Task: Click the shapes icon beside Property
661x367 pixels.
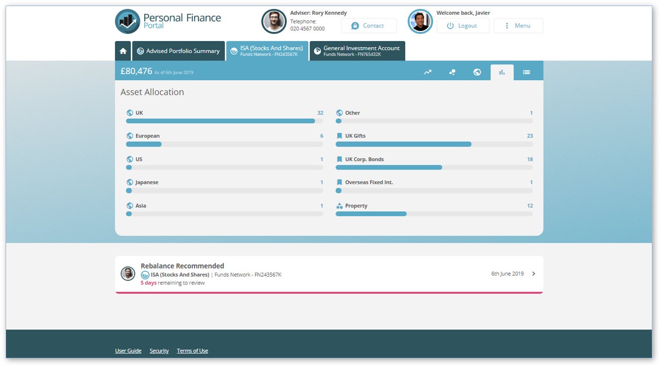Action: click(x=339, y=206)
